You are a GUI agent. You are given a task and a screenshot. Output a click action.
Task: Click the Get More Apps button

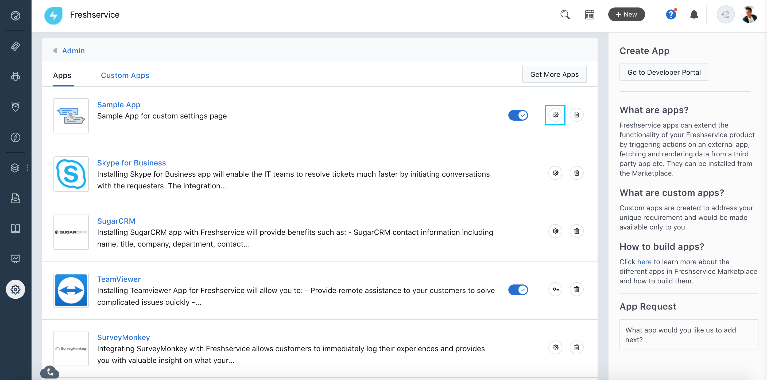554,74
